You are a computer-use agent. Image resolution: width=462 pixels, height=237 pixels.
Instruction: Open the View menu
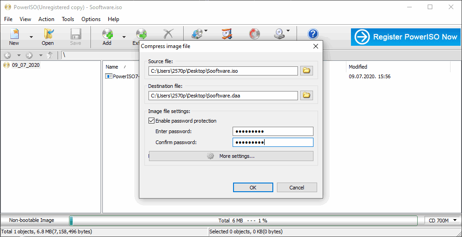point(25,19)
